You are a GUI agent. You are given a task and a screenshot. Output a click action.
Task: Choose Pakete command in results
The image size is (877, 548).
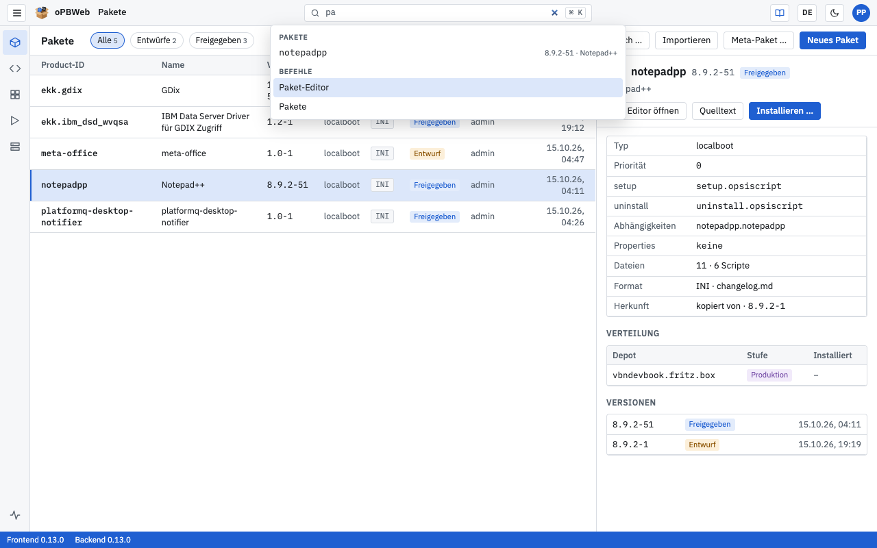click(x=448, y=107)
